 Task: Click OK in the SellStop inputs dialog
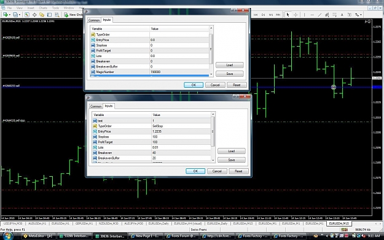click(x=195, y=171)
